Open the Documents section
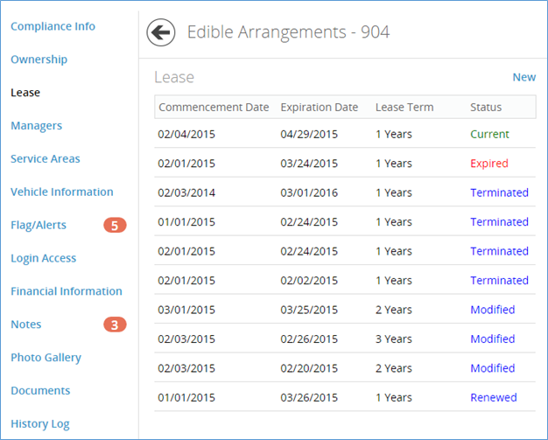 coord(40,390)
